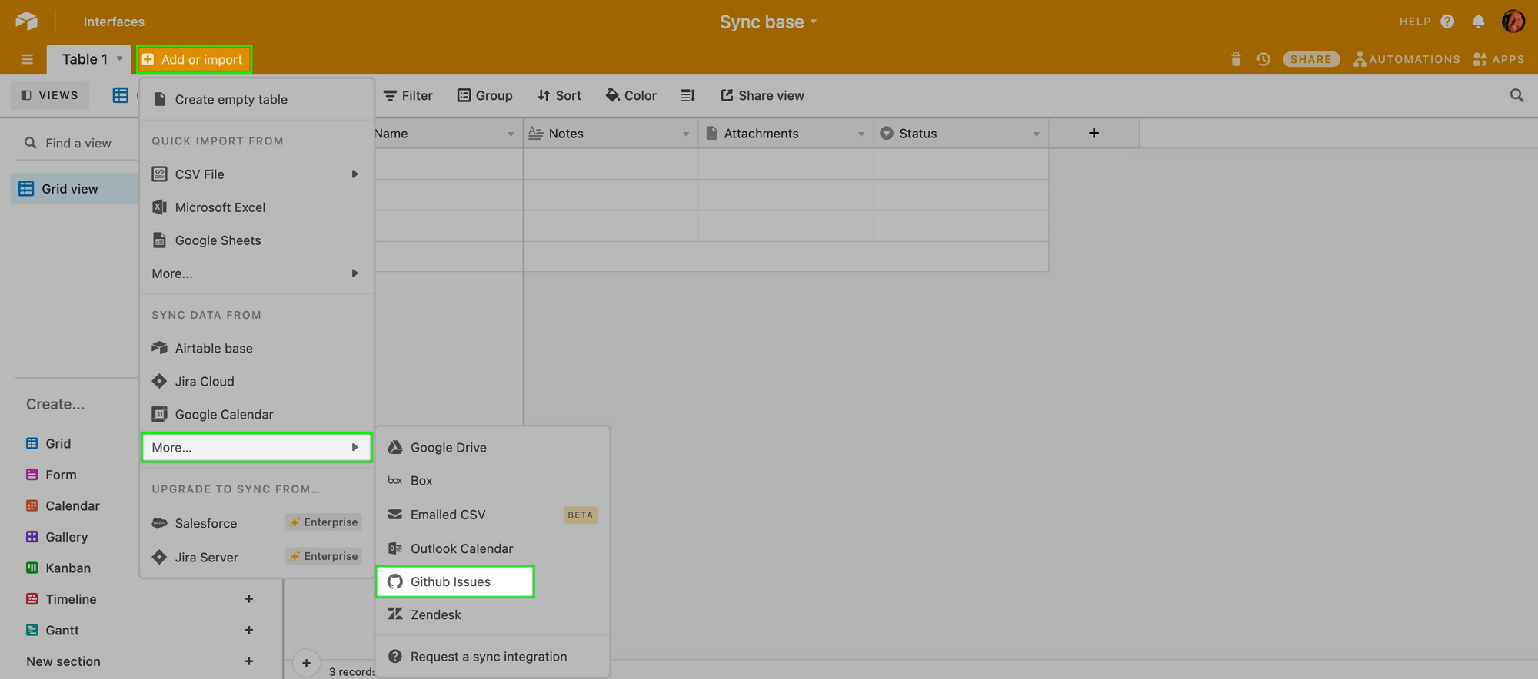Open Interfaces link

(114, 22)
